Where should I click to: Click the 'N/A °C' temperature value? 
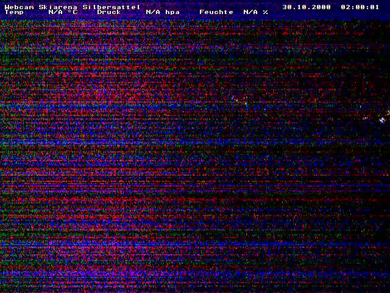pyautogui.click(x=63, y=12)
